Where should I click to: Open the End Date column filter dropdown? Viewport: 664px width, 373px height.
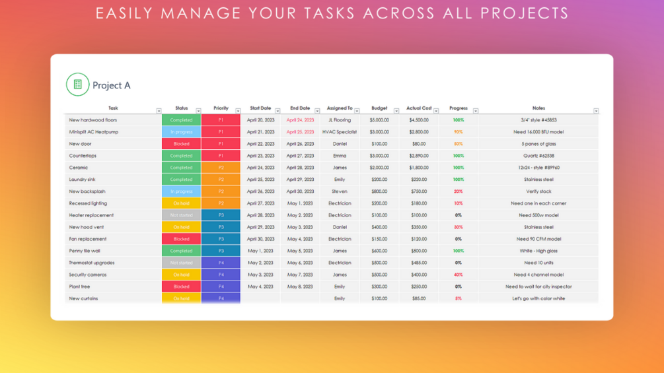317,111
